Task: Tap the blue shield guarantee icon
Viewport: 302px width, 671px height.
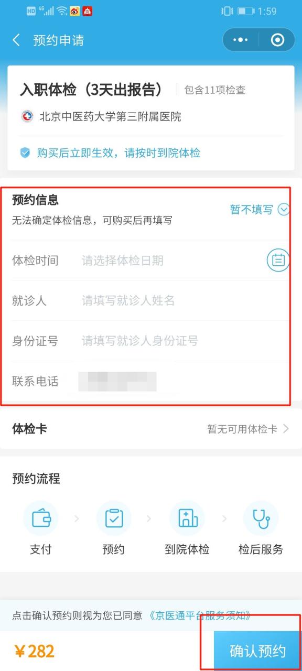Action: point(25,153)
